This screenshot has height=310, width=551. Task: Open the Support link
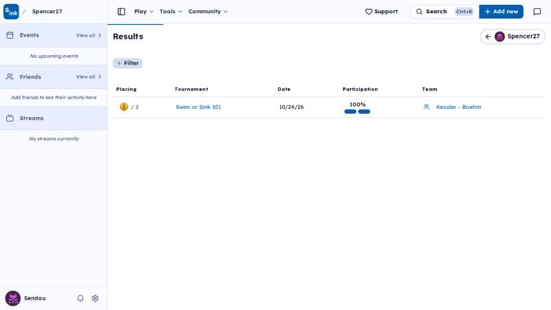point(382,12)
